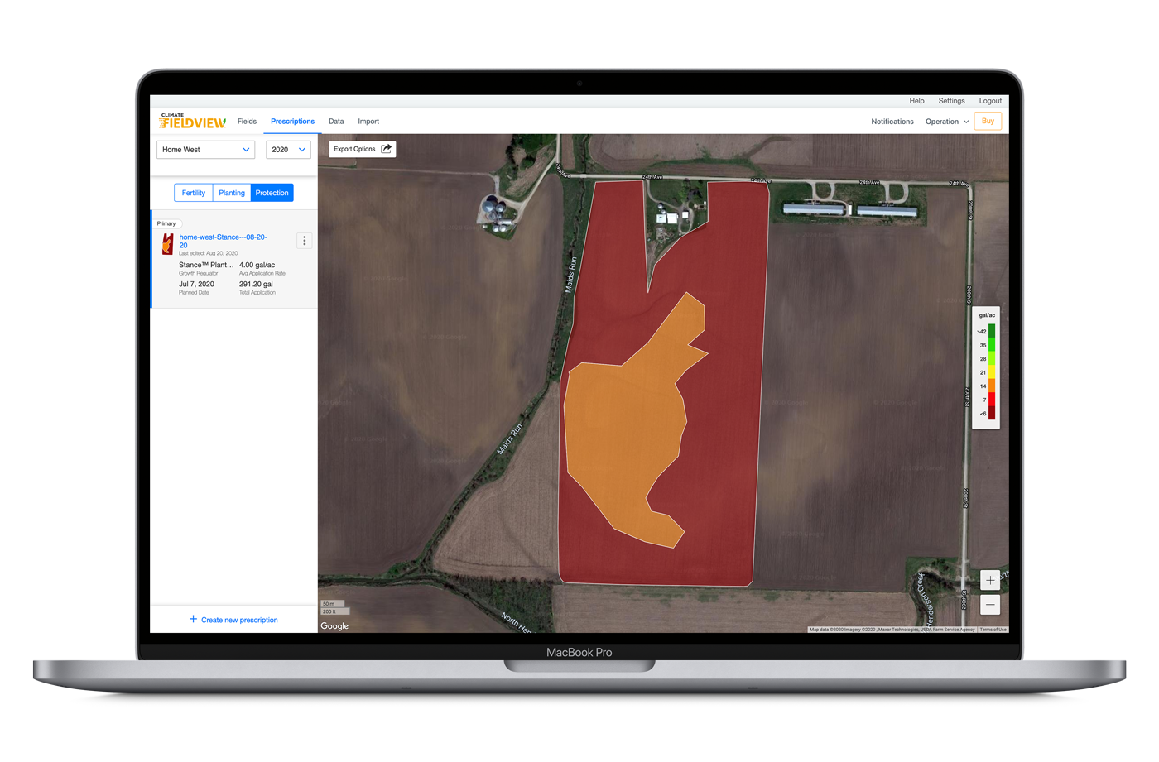Click the prescription thumbnail icon in list
The image size is (1159, 762).
pyautogui.click(x=167, y=243)
